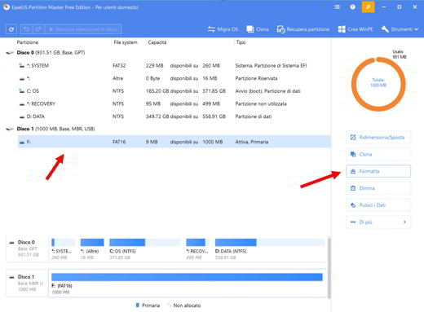Click Formatta button

point(378,171)
